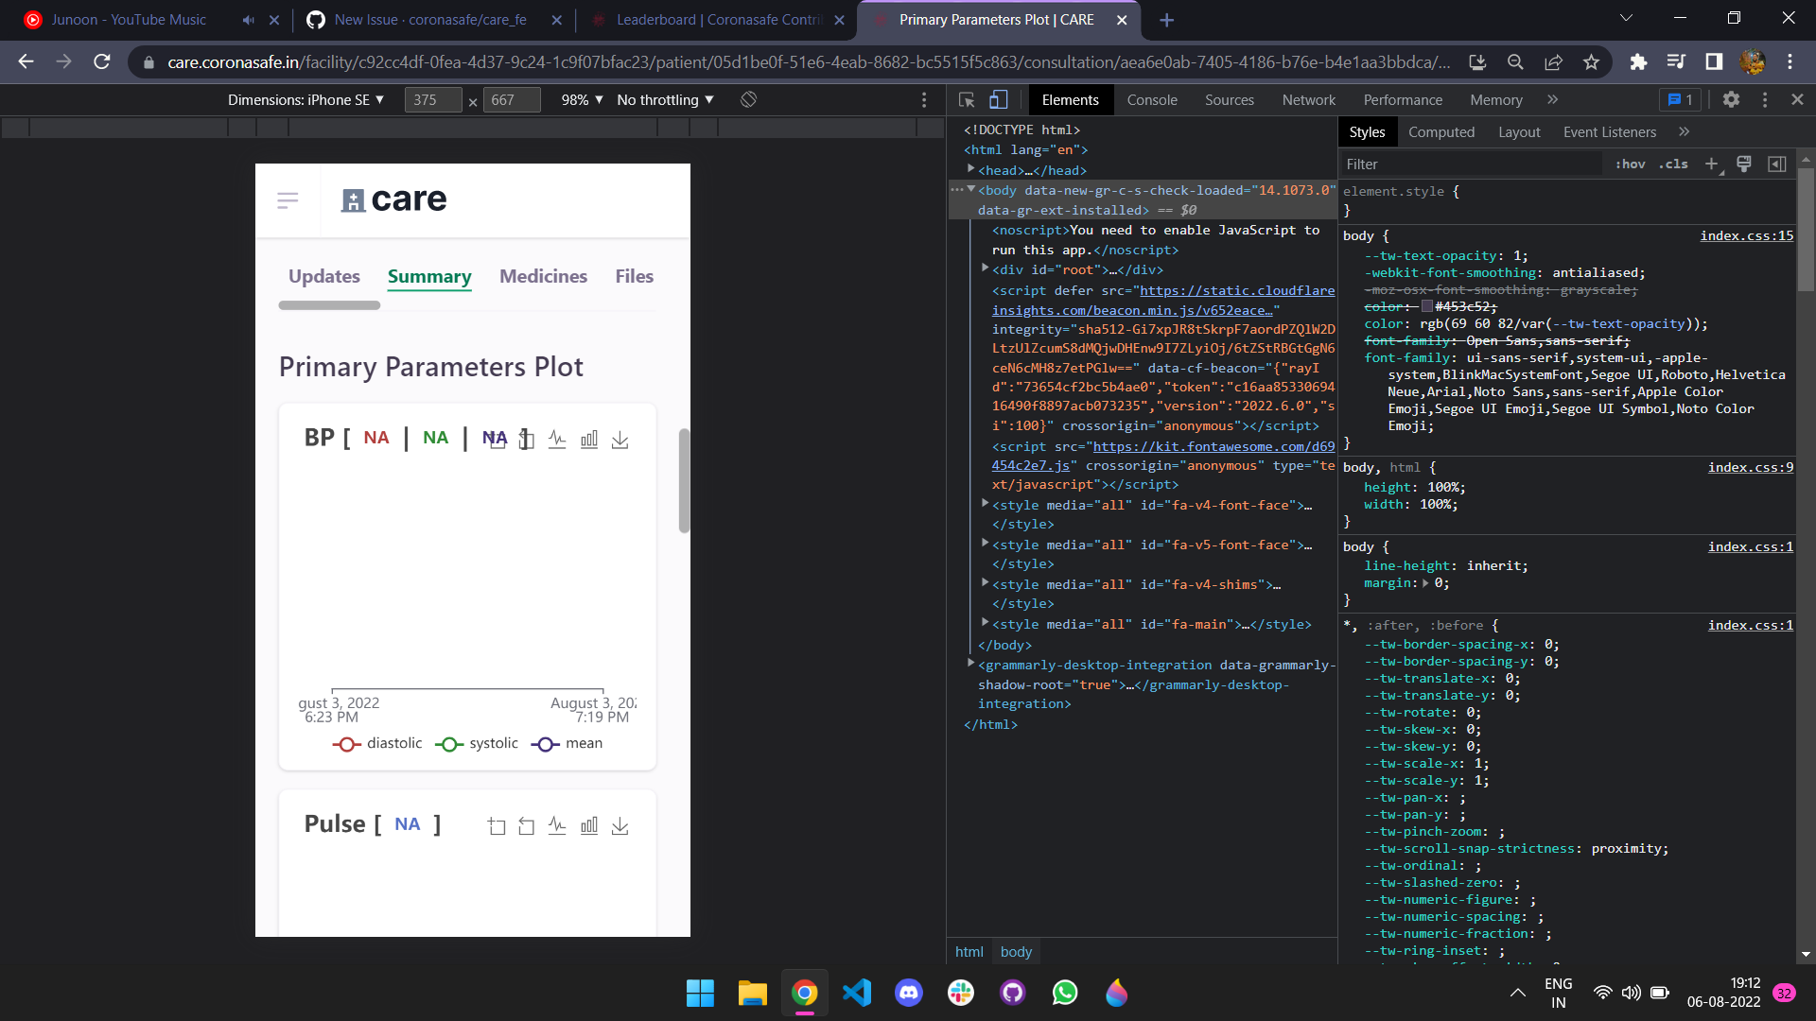1816x1021 pixels.
Task: Expand the head element in the DOM tree
Action: pos(971,170)
